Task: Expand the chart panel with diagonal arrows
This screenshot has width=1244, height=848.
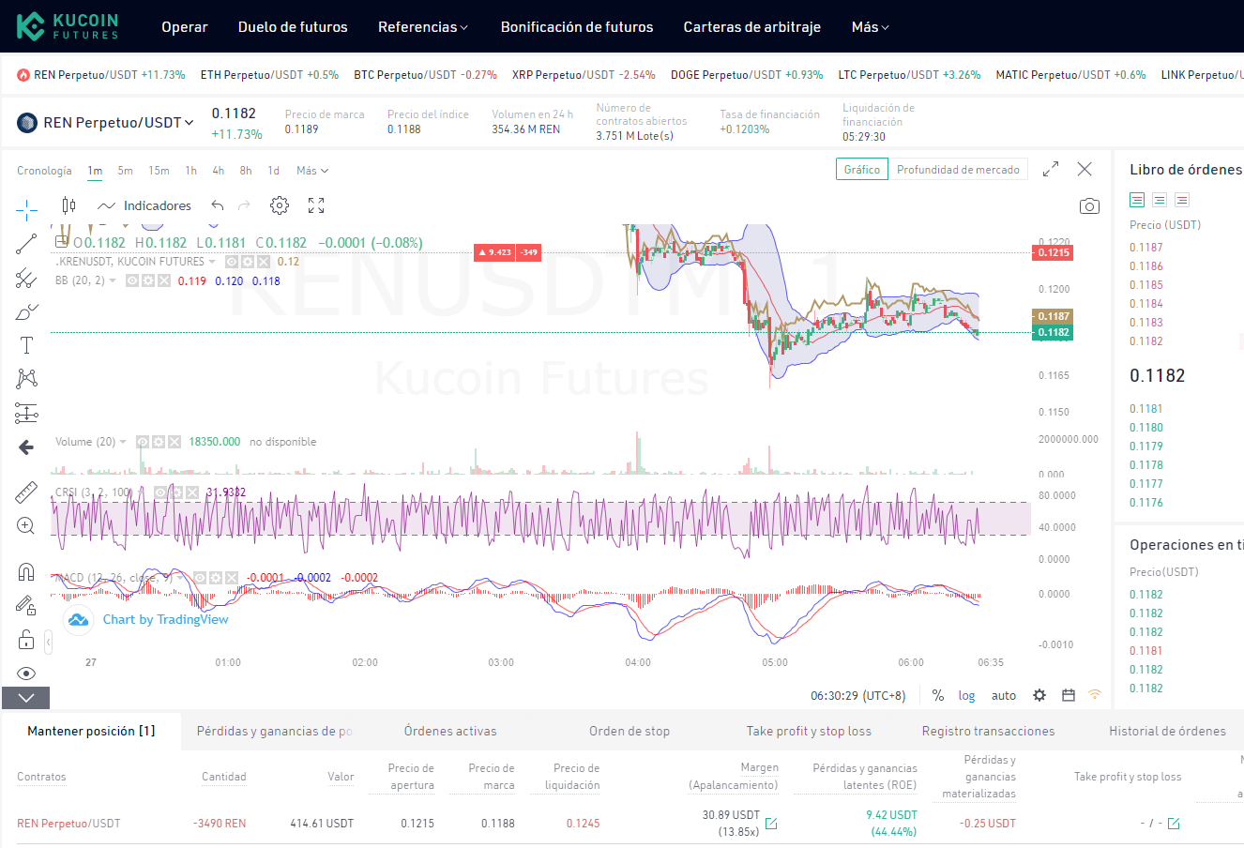Action: tap(1051, 169)
